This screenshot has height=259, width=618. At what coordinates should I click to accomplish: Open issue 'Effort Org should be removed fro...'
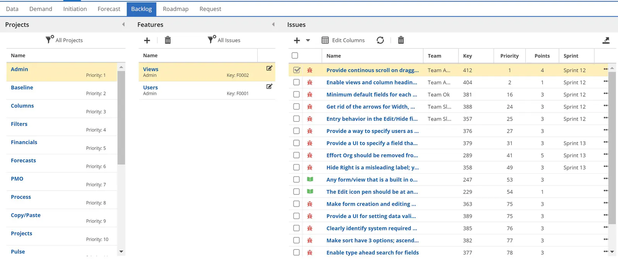point(372,155)
